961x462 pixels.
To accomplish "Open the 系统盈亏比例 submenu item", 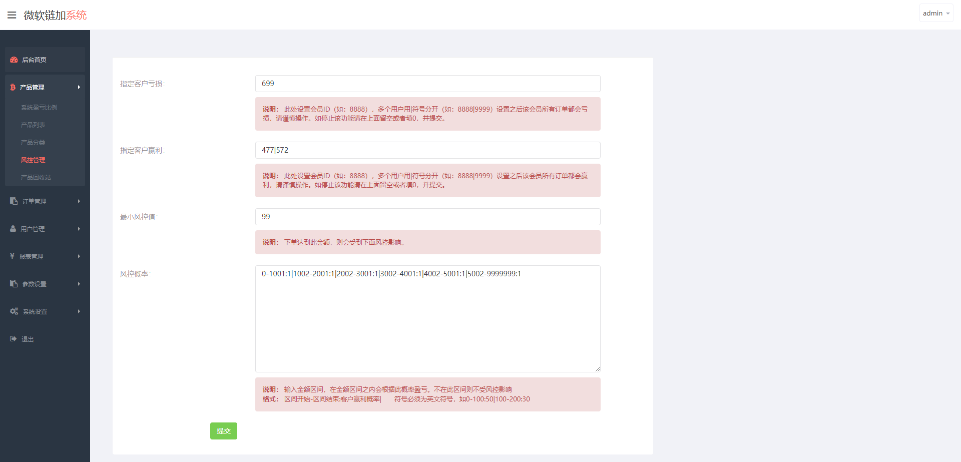I will (39, 108).
